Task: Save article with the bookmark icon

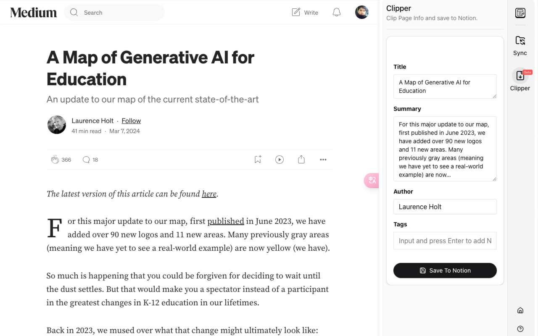Action: (x=258, y=160)
